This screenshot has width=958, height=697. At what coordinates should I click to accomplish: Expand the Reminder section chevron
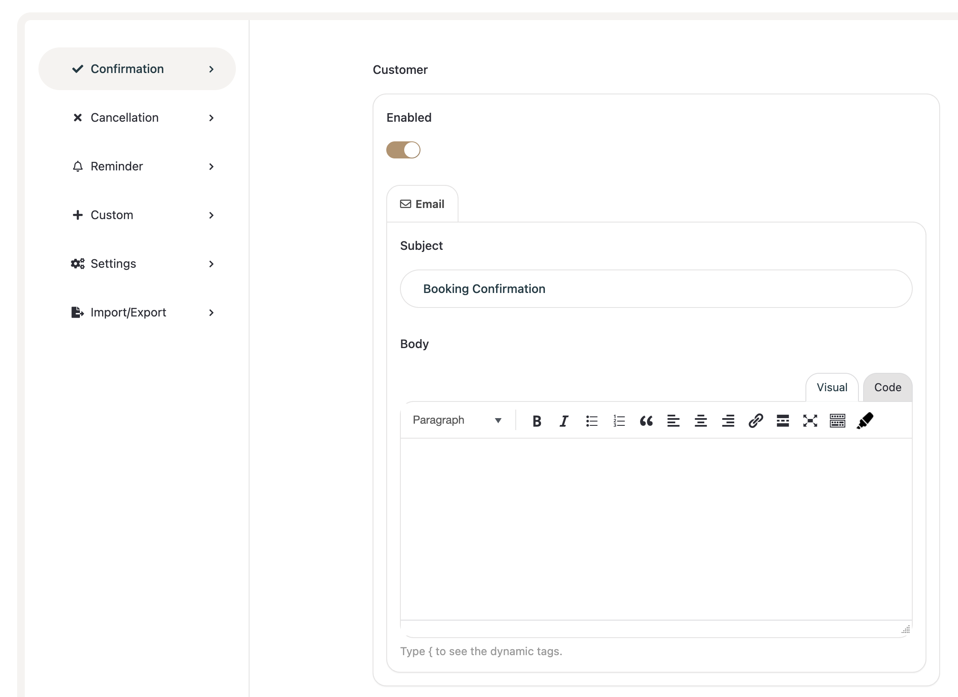[x=211, y=167]
